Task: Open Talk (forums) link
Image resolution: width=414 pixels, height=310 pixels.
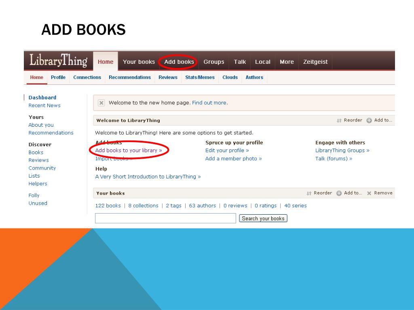Action: click(334, 158)
